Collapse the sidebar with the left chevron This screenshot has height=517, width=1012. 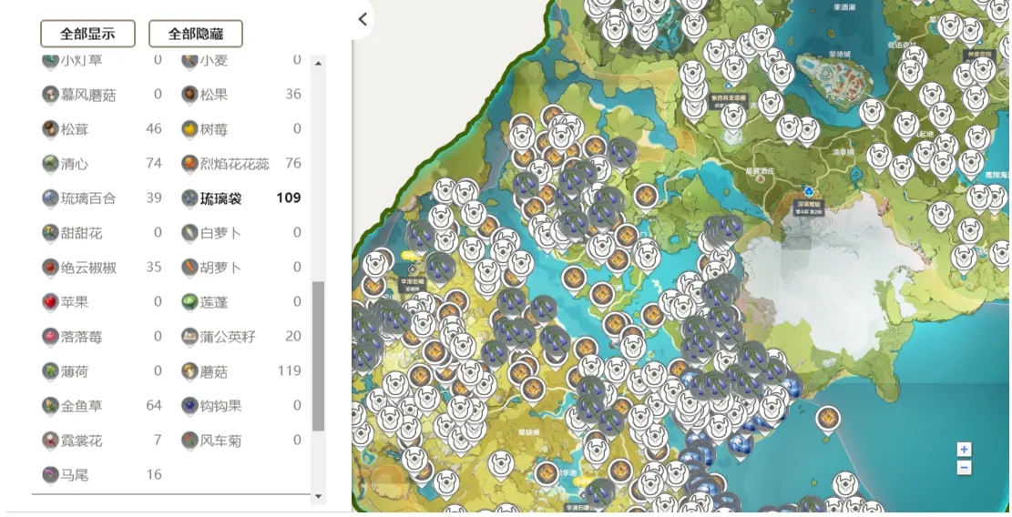(x=363, y=19)
